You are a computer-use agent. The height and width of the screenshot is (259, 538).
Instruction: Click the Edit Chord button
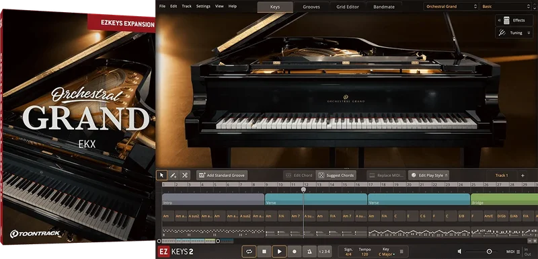(x=299, y=176)
